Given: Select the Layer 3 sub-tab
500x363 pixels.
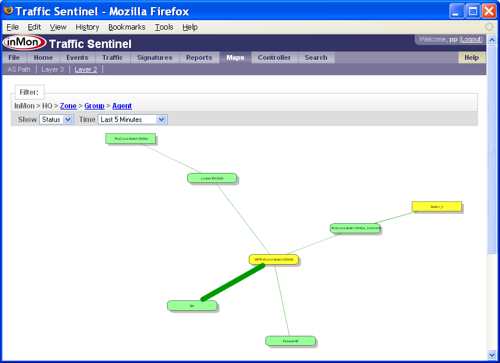Looking at the screenshot, I should click(x=53, y=69).
